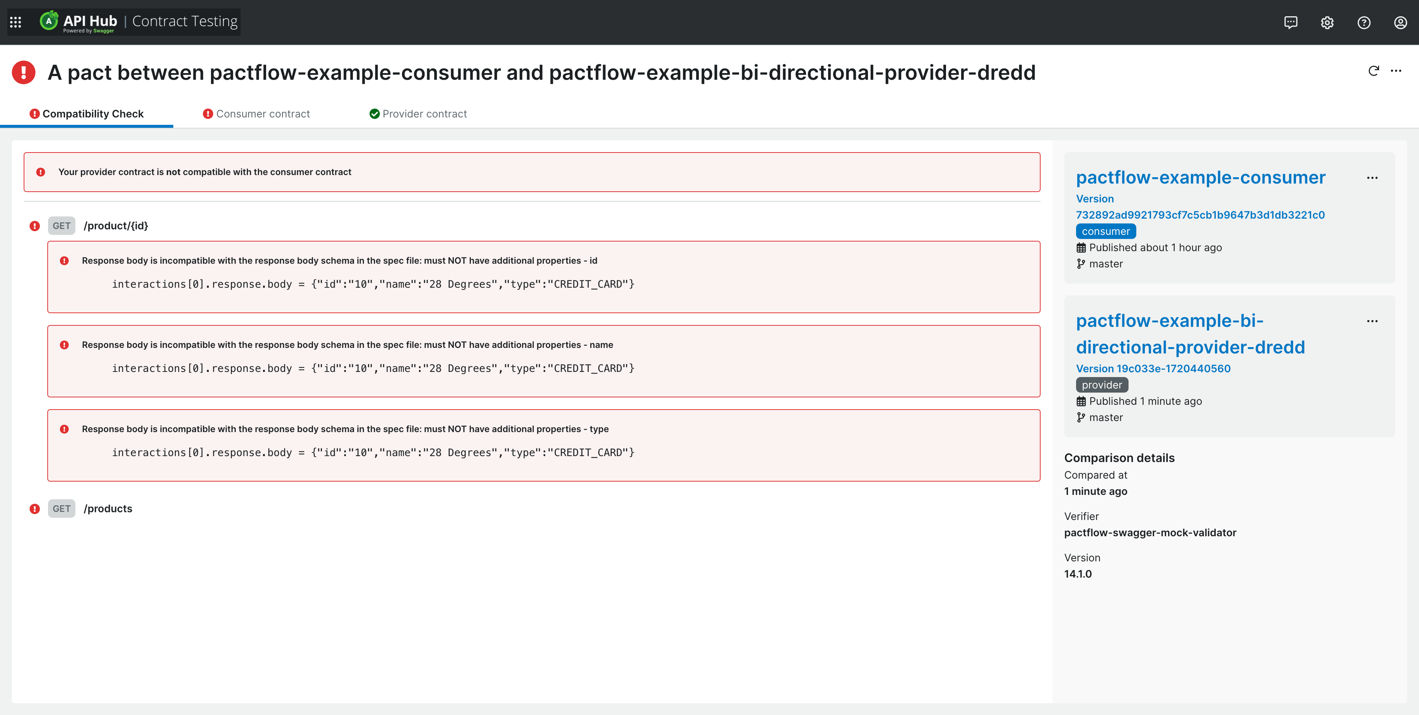Click the master branch label under consumer

pyautogui.click(x=1106, y=264)
